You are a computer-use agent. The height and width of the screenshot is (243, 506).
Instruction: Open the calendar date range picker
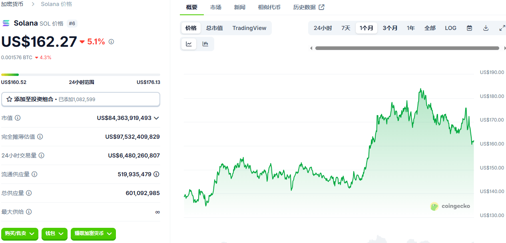point(470,28)
